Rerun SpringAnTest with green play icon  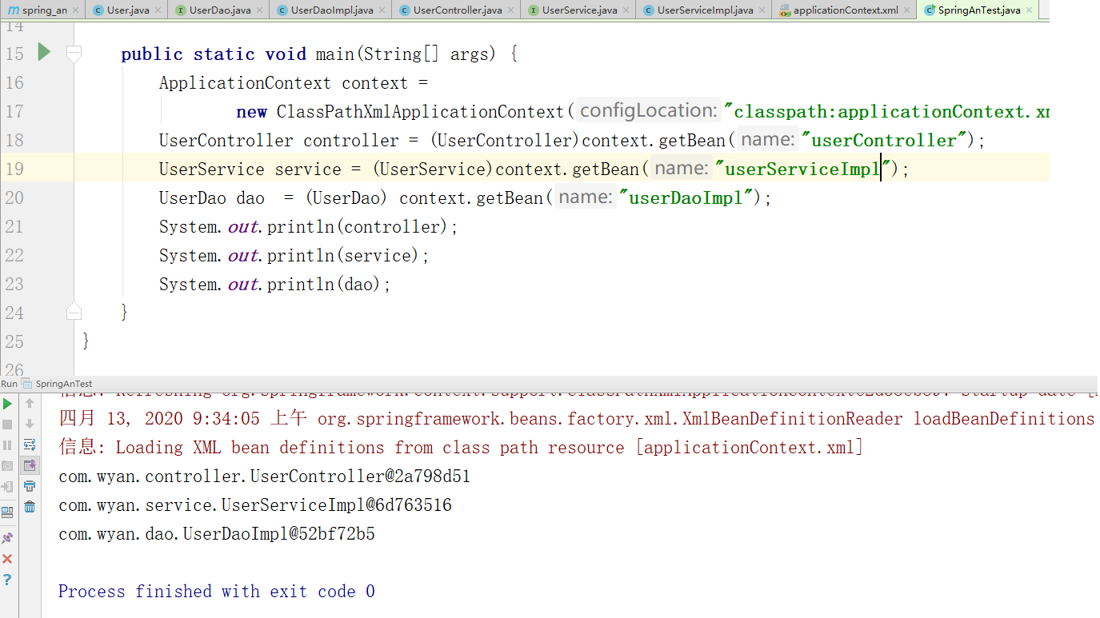pos(7,404)
